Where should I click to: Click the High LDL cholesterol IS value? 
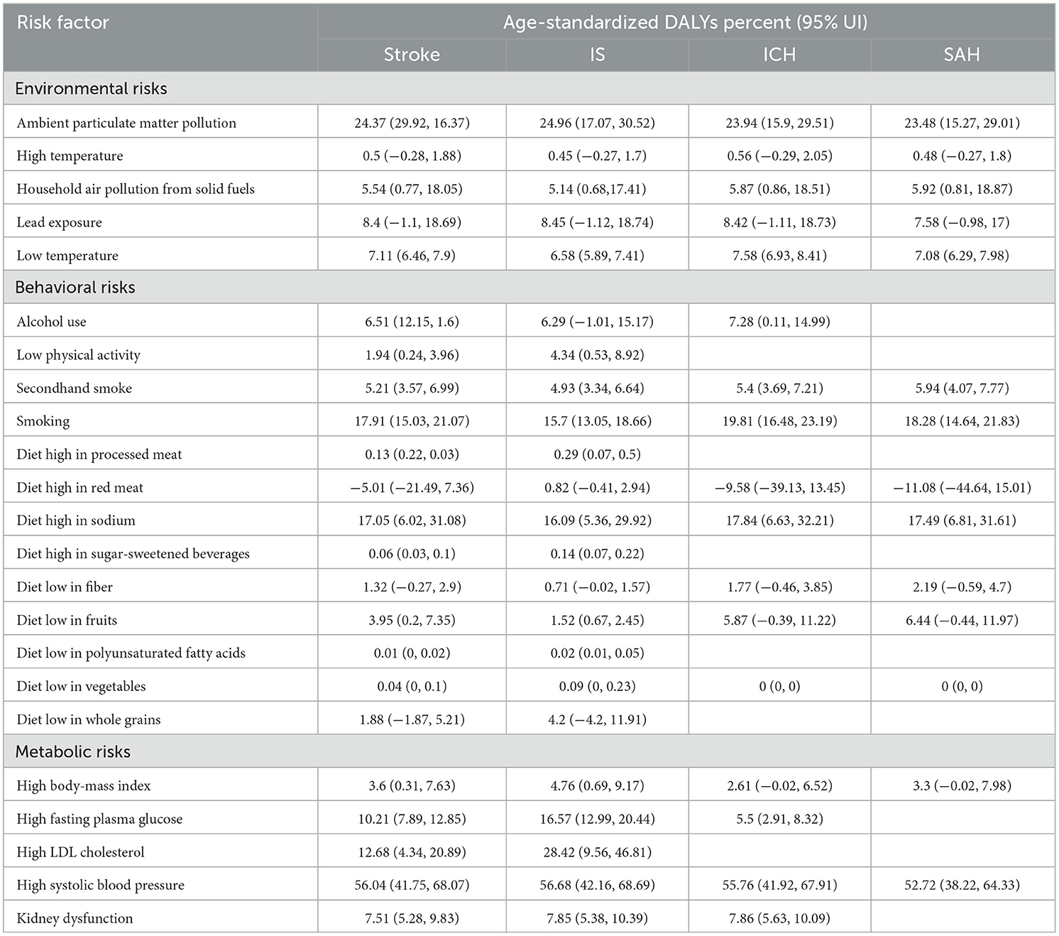[597, 851]
